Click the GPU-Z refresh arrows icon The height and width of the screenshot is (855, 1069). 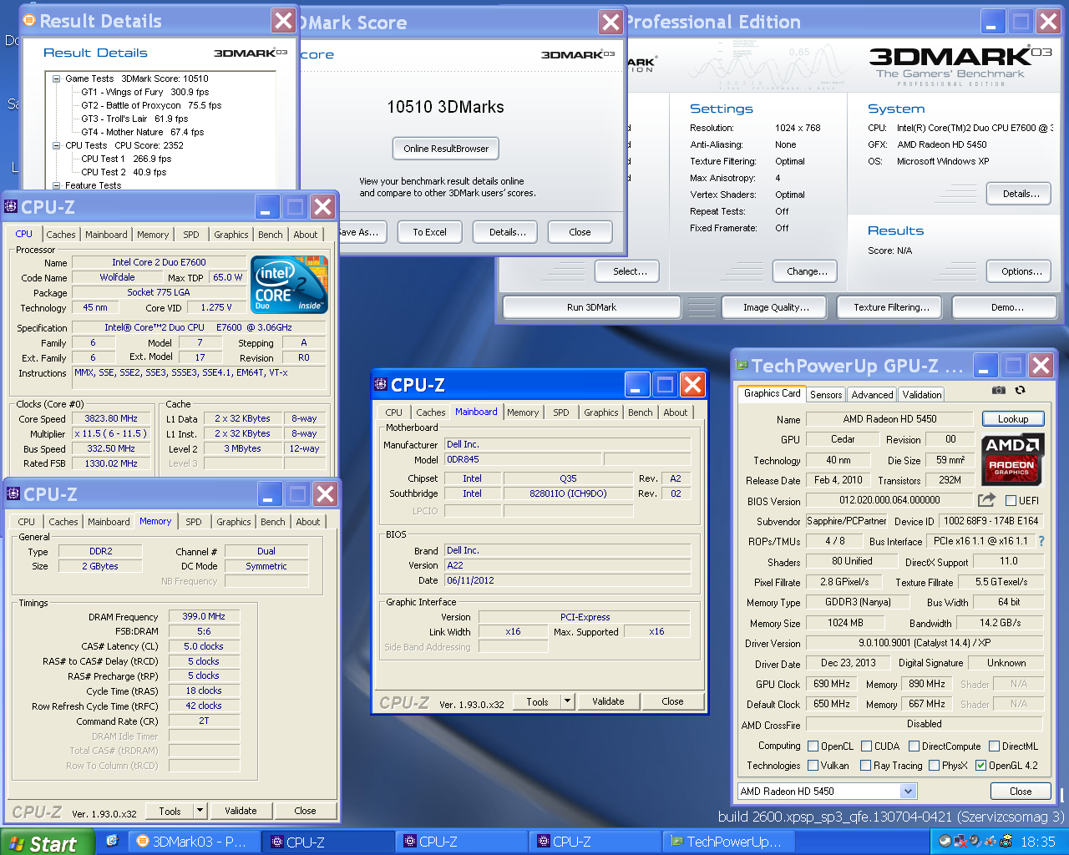(x=1020, y=390)
